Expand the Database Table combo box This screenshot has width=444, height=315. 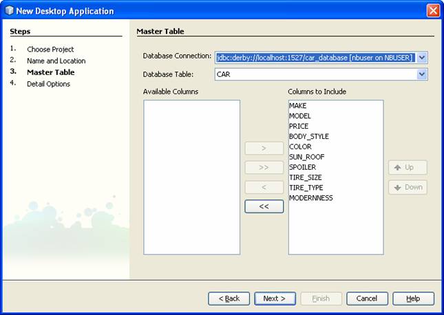click(422, 74)
